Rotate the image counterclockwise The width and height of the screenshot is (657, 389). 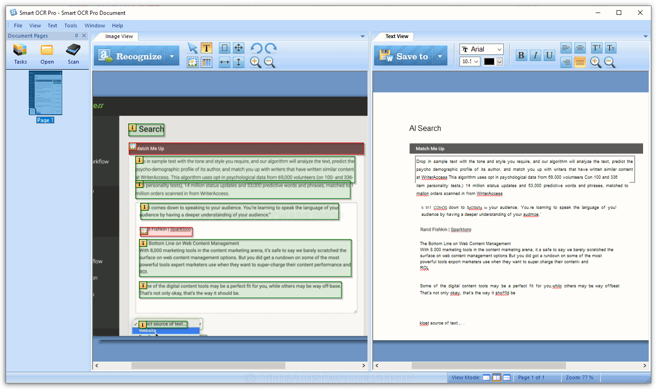click(256, 48)
